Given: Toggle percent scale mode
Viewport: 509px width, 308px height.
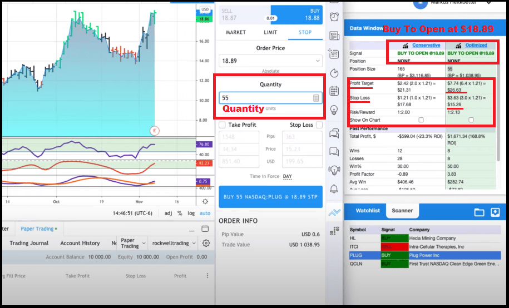Looking at the screenshot, I should (x=180, y=213).
